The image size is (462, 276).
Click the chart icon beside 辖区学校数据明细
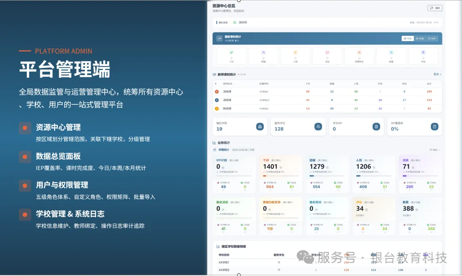(218, 247)
